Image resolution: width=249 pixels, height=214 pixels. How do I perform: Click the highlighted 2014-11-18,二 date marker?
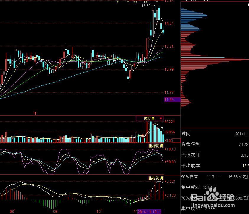point(149,212)
